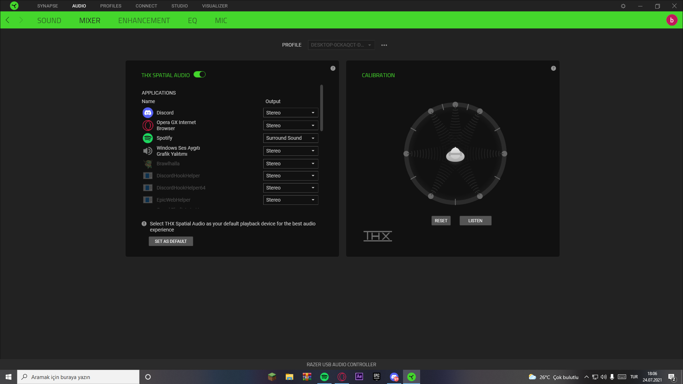This screenshot has width=683, height=384.
Task: Open the user profile avatar
Action: tap(672, 20)
